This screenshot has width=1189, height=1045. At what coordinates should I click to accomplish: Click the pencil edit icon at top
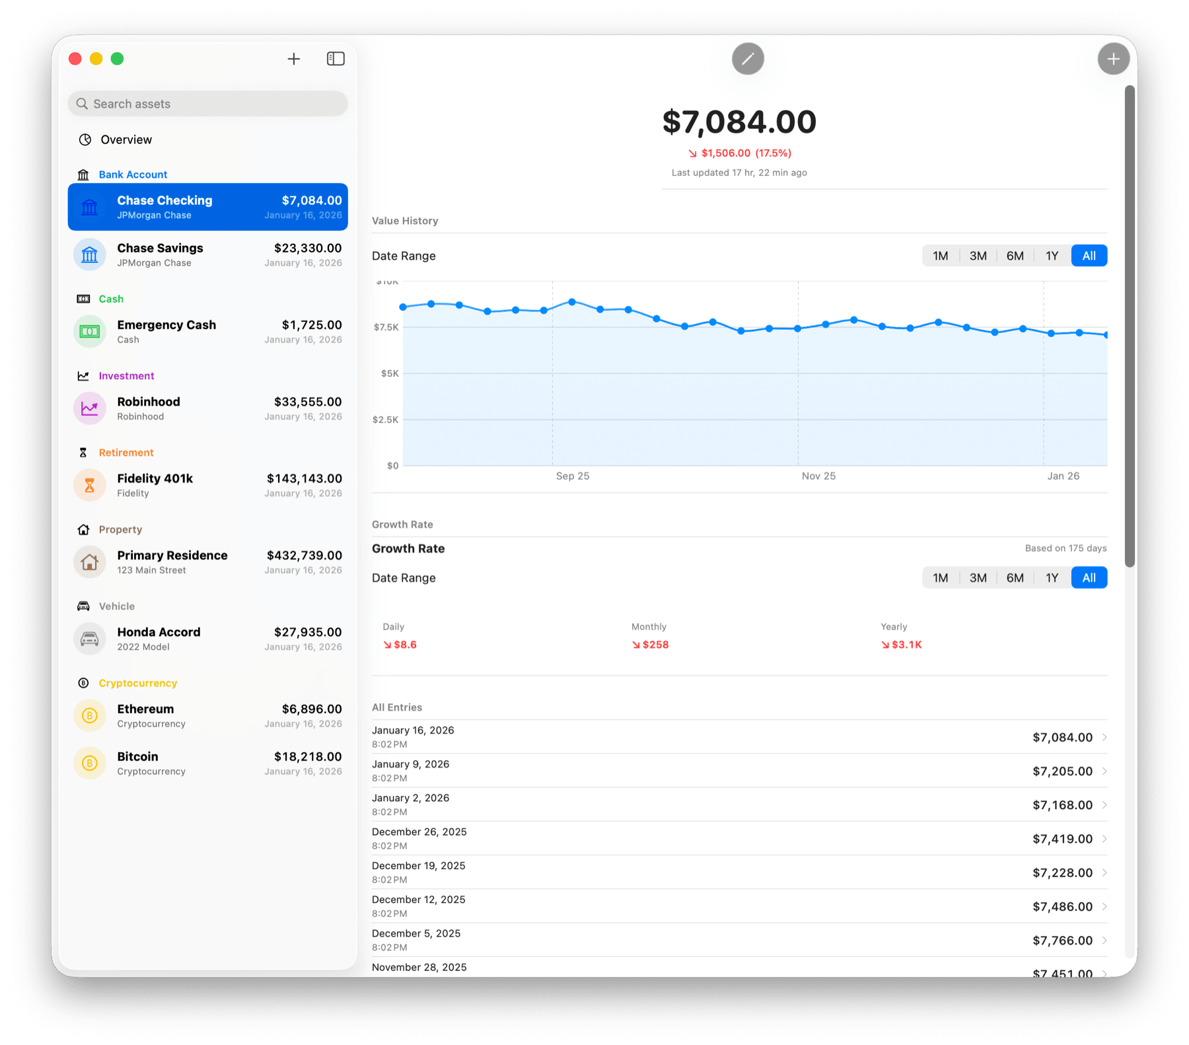[748, 59]
